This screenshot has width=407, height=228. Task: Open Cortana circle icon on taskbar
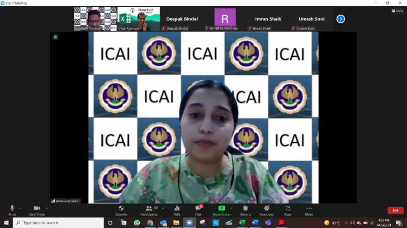110,223
